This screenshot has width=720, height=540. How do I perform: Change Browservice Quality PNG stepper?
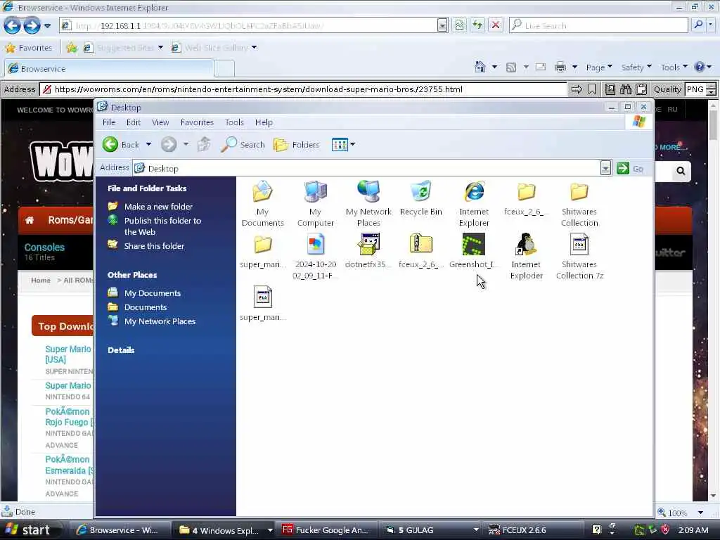click(712, 89)
